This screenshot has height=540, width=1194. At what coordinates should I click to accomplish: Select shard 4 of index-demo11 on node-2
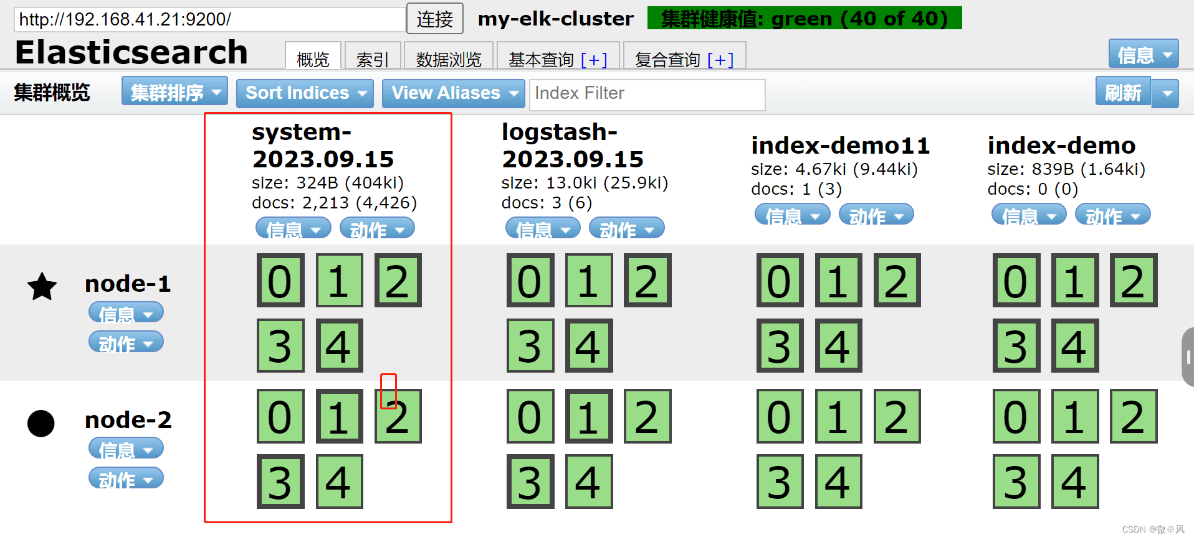click(839, 482)
